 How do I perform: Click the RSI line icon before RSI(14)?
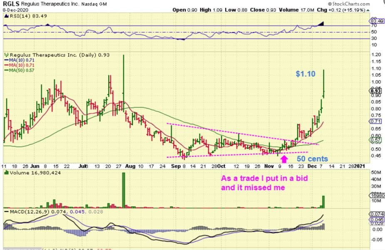[7, 16]
